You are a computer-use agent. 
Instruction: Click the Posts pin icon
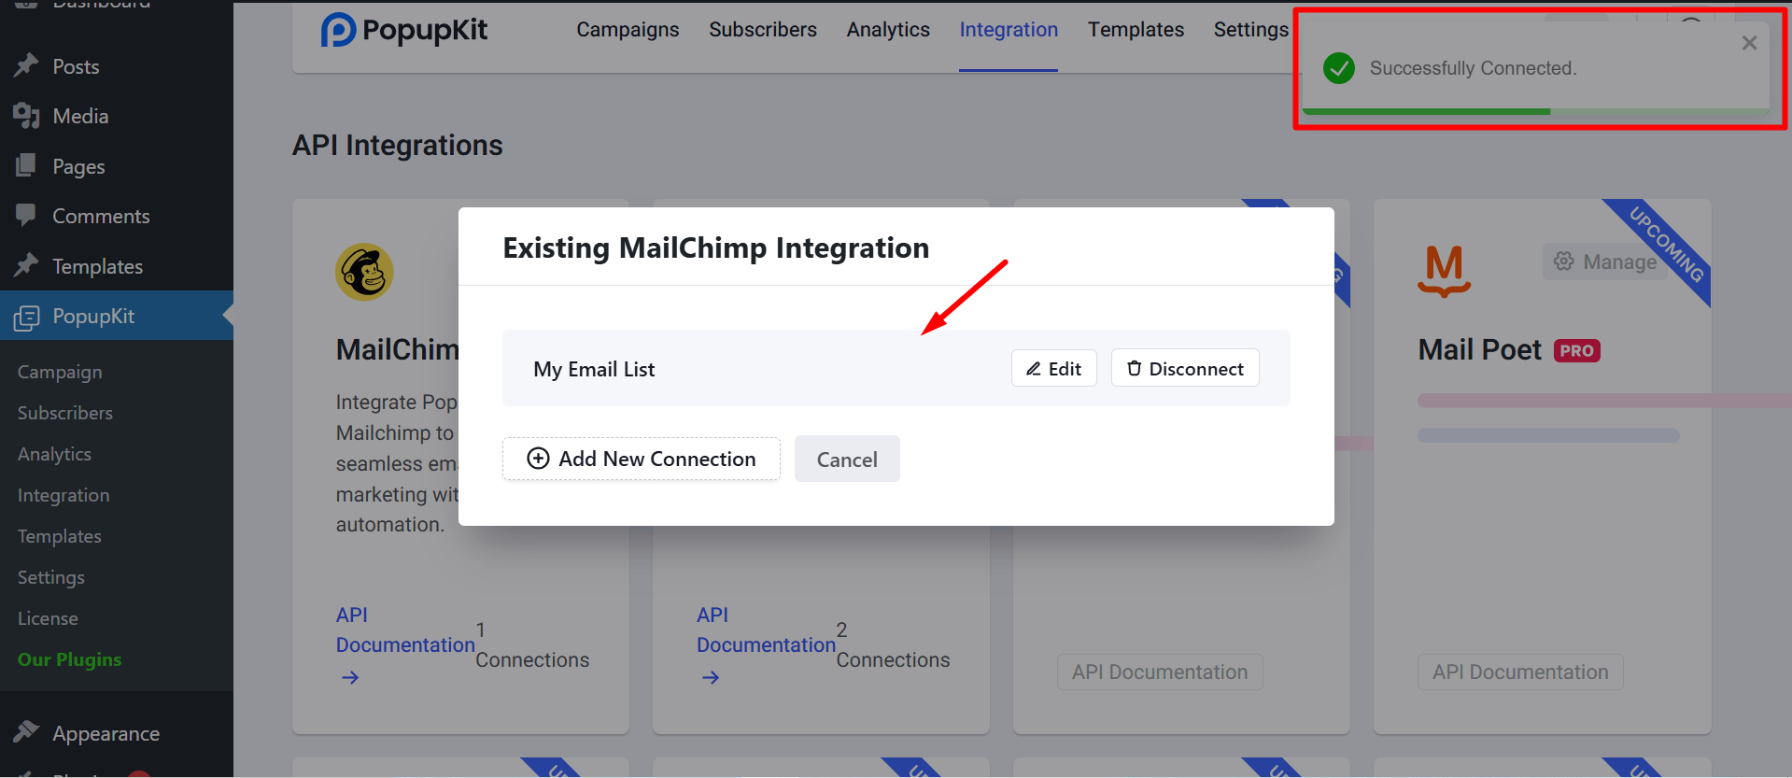pos(26,65)
